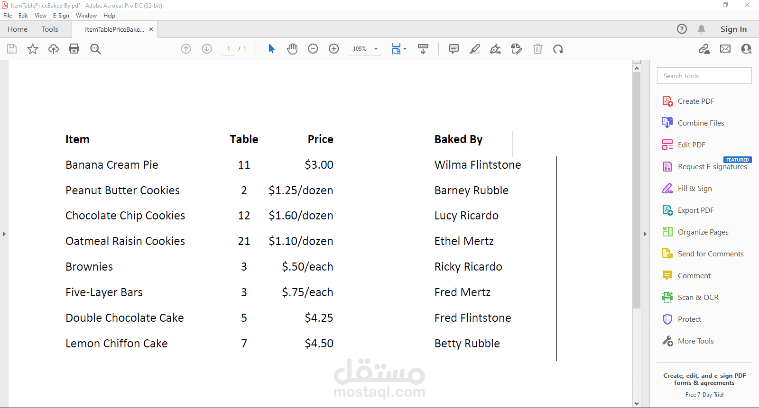Open the View menu
This screenshot has height=408, width=759.
point(40,16)
